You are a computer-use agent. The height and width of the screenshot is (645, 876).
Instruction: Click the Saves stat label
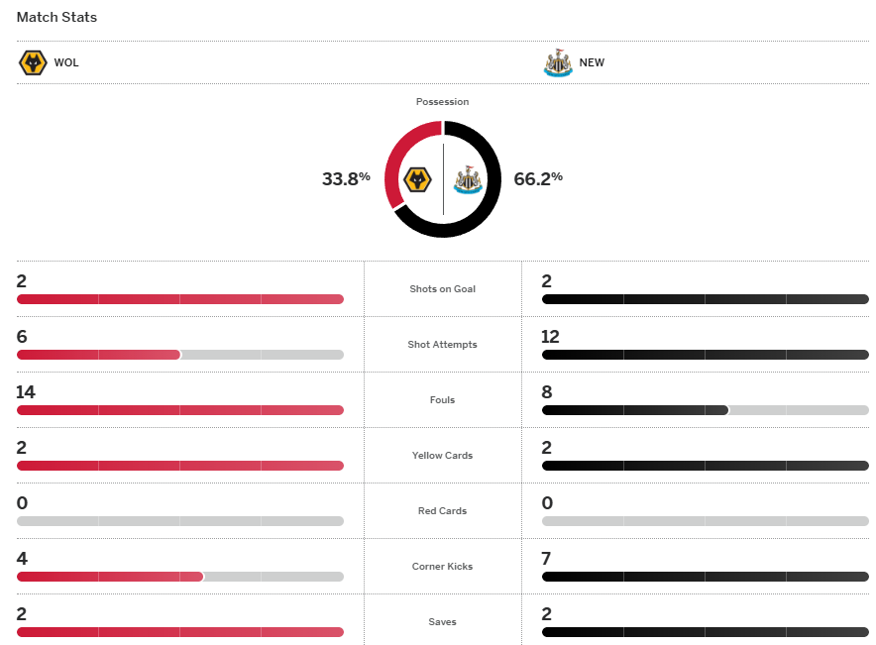pyautogui.click(x=442, y=622)
